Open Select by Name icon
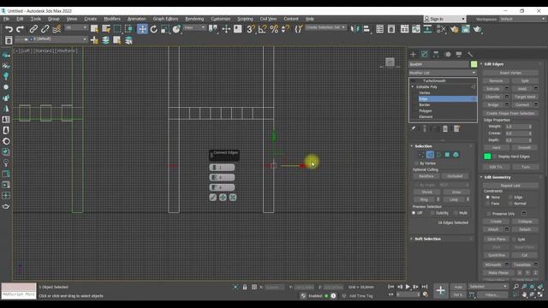 point(106,29)
